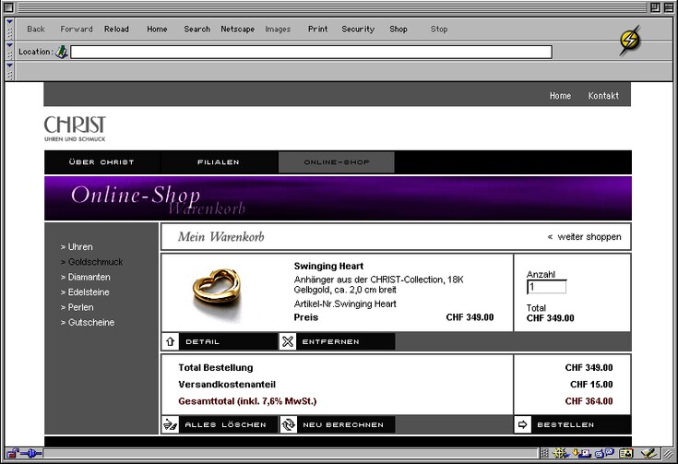Click the Gesamttotal CHF 364.00 amount
678x464 pixels.
(589, 401)
